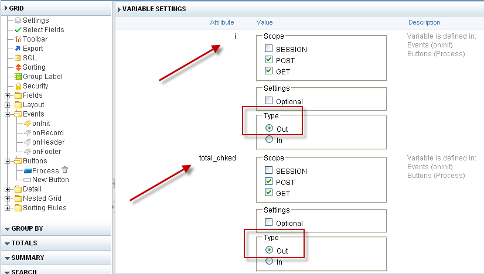Screen dimensions: 484x274
Task: Select New Button under Buttons
Action: tap(50, 180)
